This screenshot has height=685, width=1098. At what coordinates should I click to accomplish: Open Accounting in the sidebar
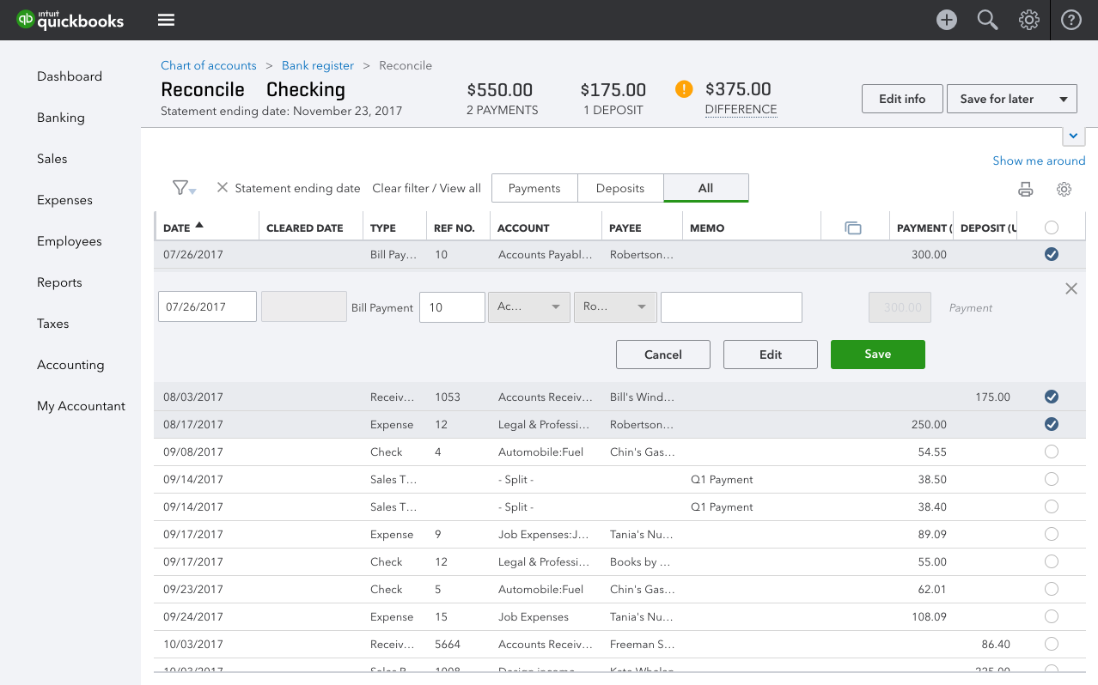click(x=70, y=365)
